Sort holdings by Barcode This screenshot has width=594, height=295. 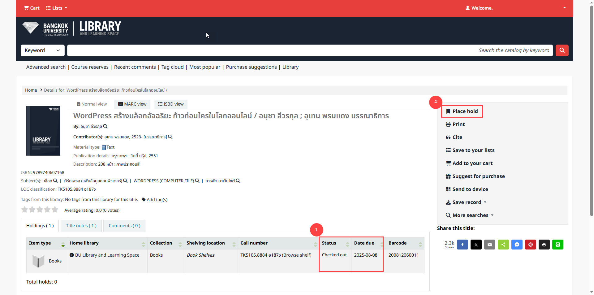tap(405, 243)
